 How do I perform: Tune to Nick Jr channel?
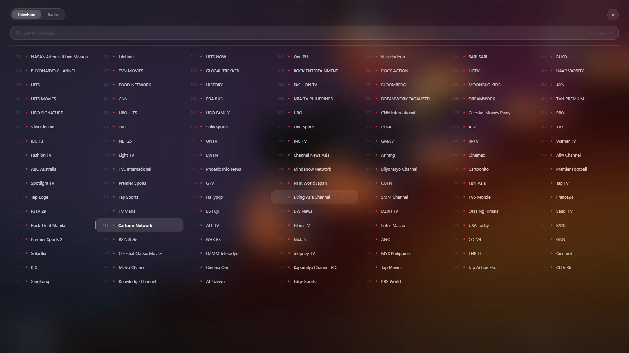point(314,239)
